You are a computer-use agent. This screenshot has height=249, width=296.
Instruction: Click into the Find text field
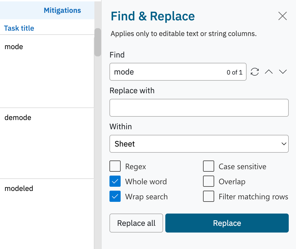(168, 72)
